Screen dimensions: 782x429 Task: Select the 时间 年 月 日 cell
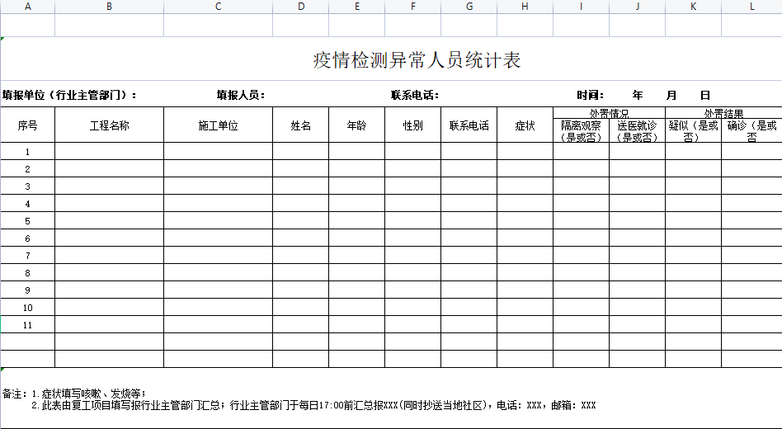pos(643,95)
